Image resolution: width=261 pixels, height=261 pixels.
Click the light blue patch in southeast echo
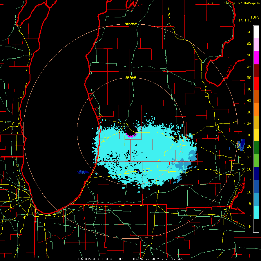click(x=183, y=164)
